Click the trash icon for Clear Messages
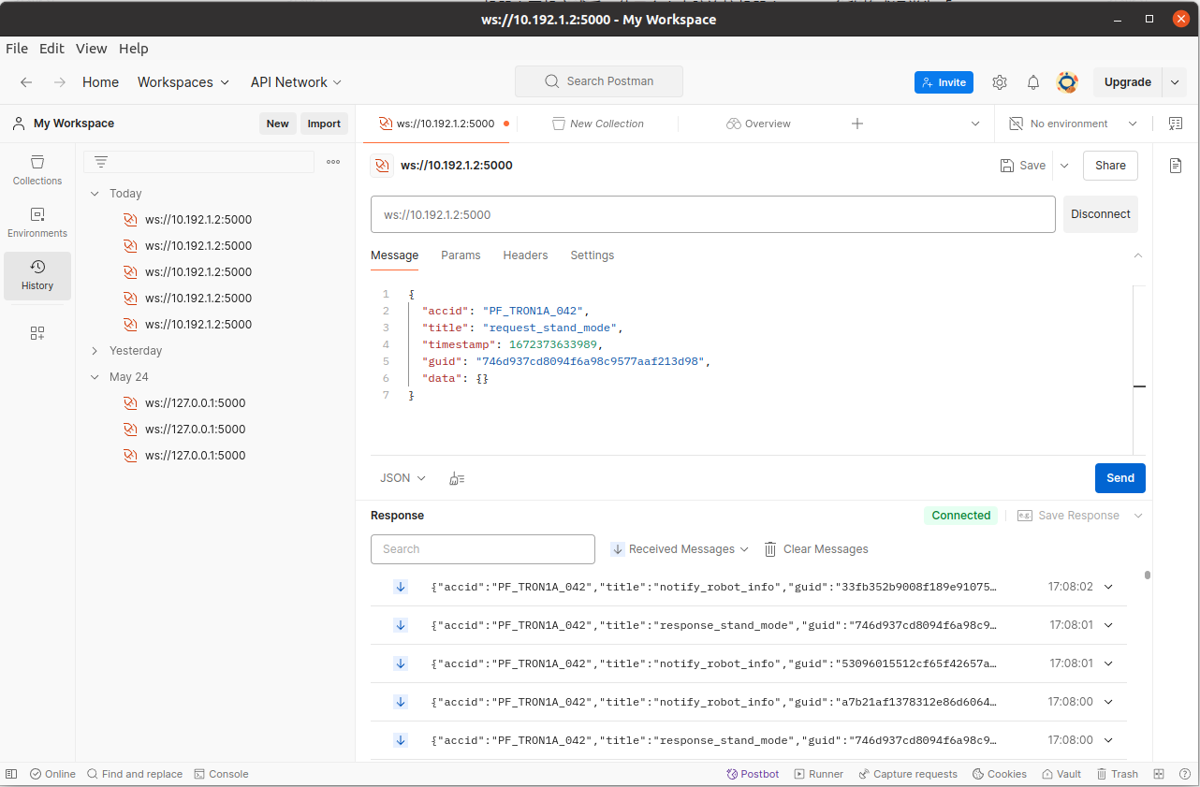1200x787 pixels. [x=770, y=549]
